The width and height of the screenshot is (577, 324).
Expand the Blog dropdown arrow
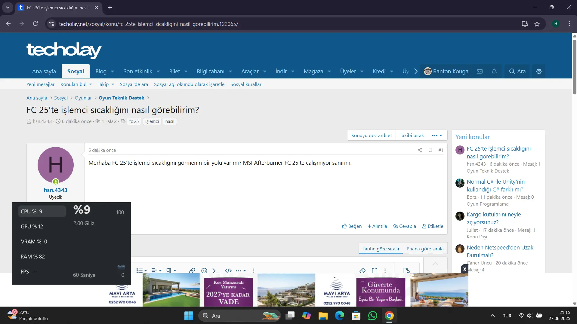[113, 72]
